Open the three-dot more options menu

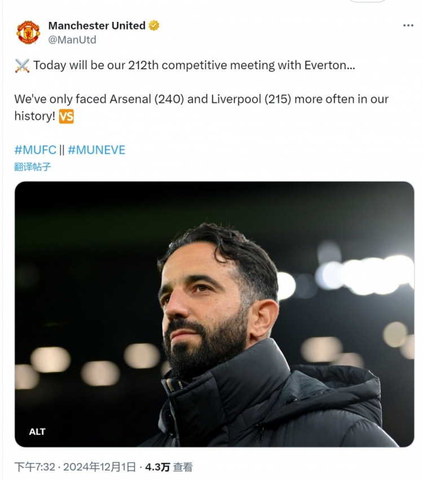(408, 25)
